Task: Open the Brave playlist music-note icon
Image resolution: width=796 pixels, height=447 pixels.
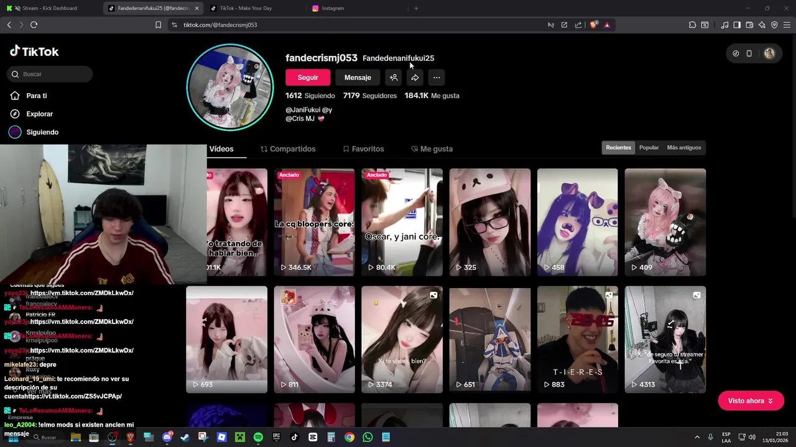Action: tap(724, 25)
